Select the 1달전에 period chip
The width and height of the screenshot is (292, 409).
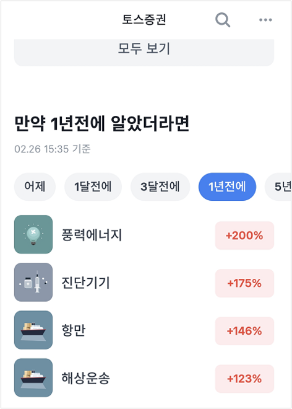[93, 187]
